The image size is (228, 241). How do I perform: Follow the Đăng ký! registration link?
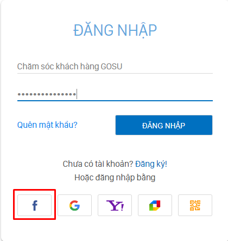[151, 164]
